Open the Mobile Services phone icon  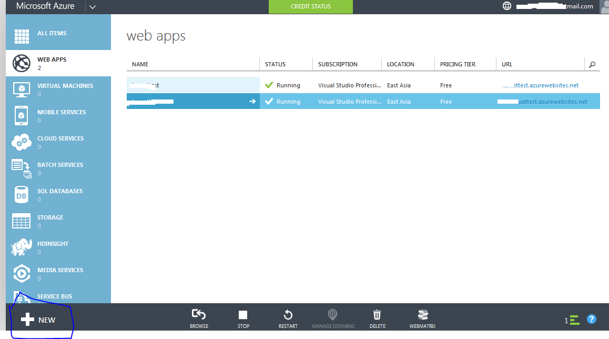(x=22, y=116)
